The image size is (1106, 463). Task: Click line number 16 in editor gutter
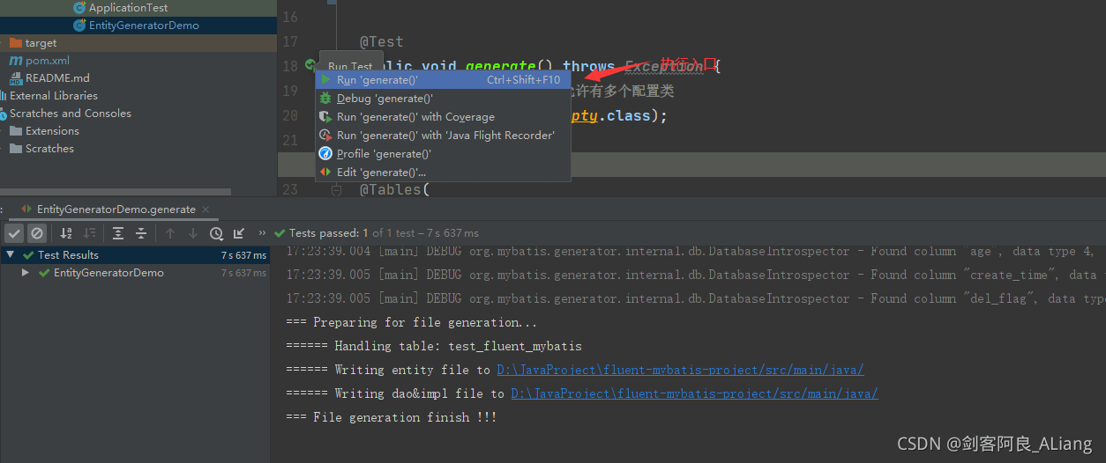click(290, 17)
